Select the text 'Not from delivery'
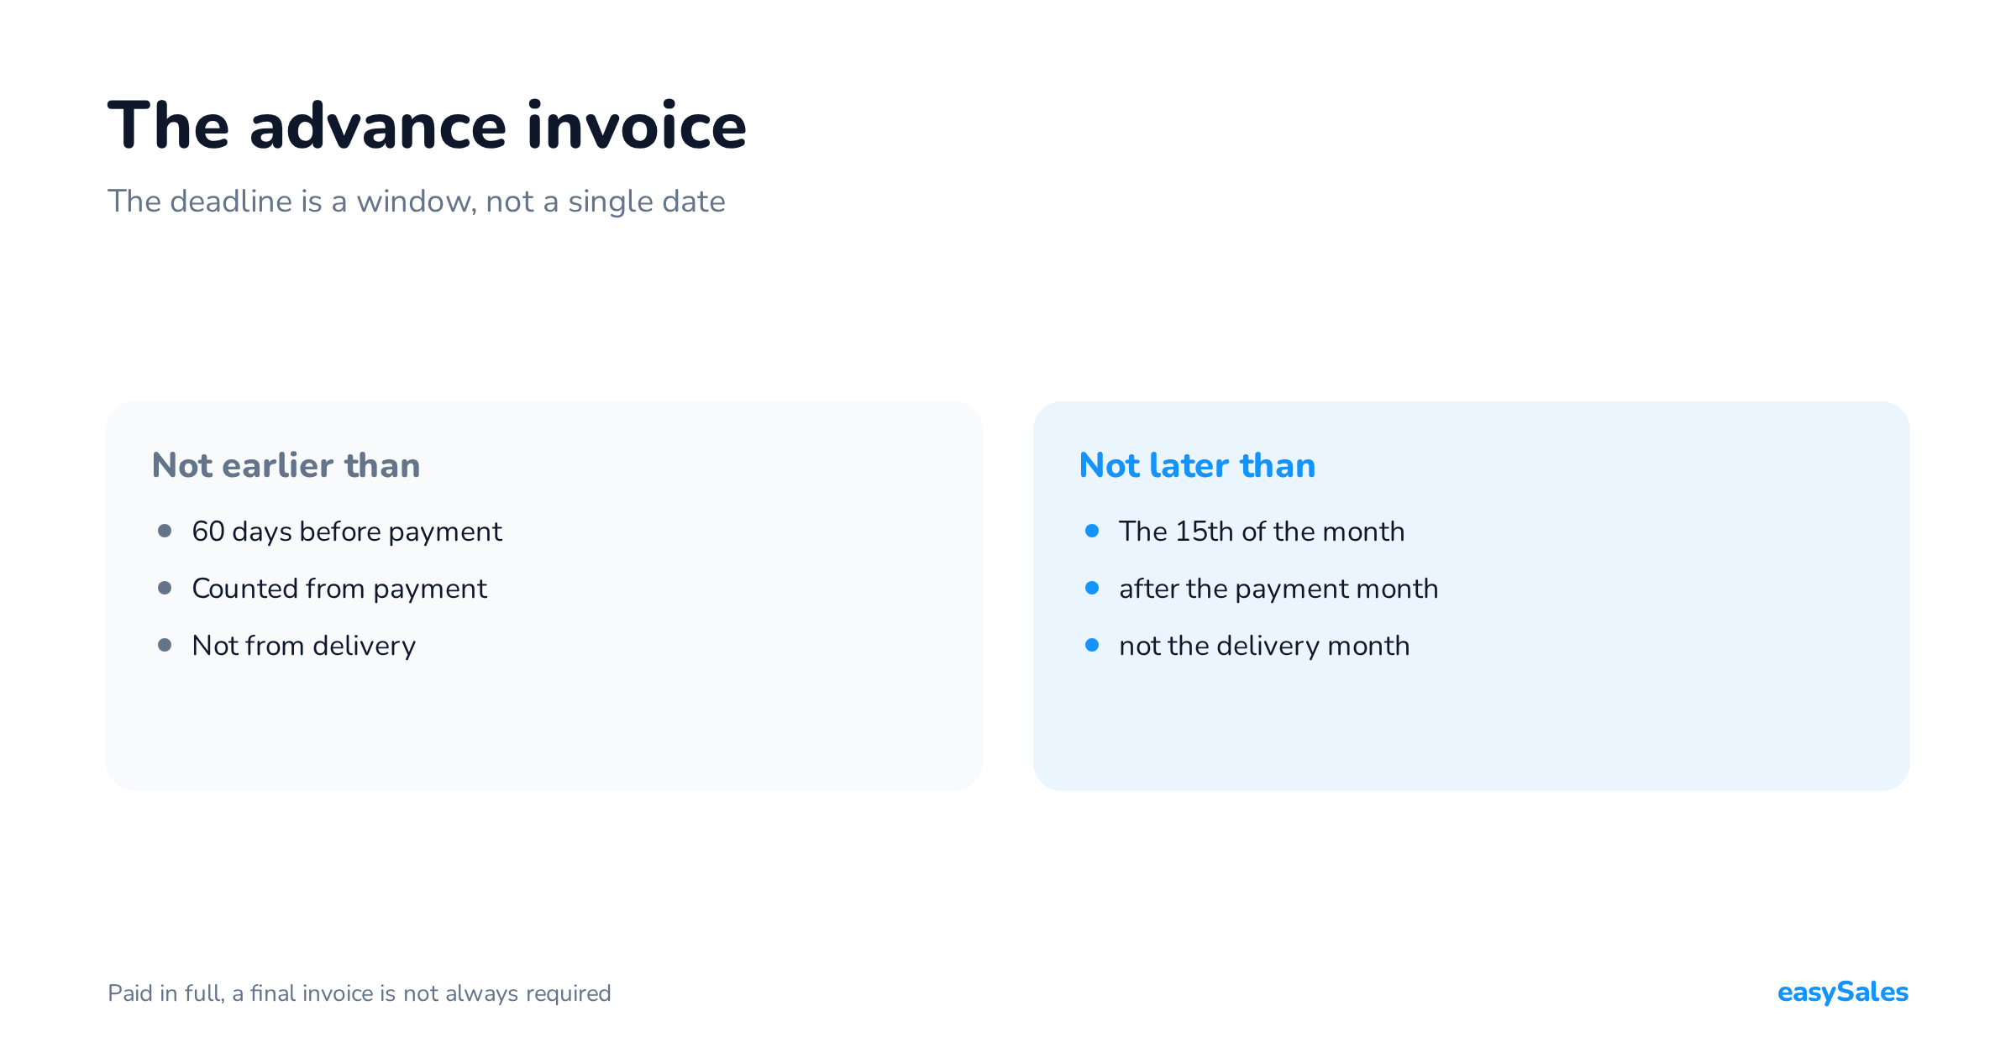The image size is (2016, 1058). 304,646
